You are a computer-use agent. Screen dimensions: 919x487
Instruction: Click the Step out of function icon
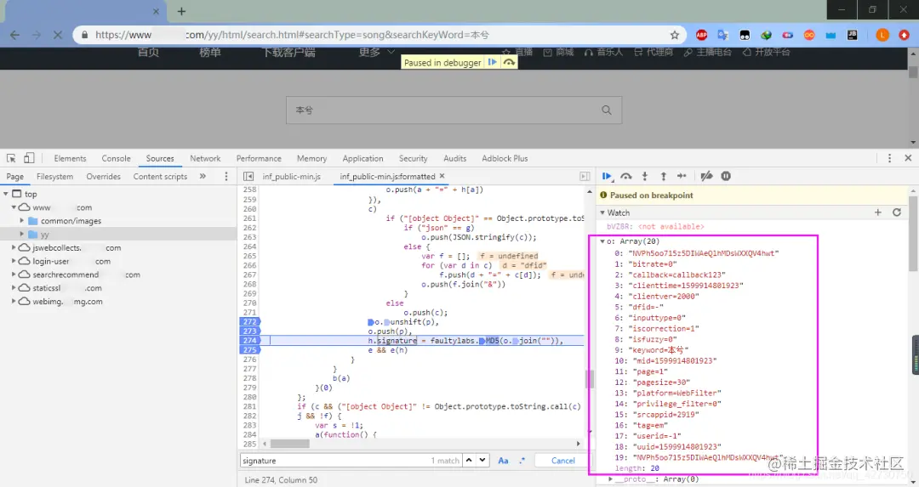click(664, 176)
